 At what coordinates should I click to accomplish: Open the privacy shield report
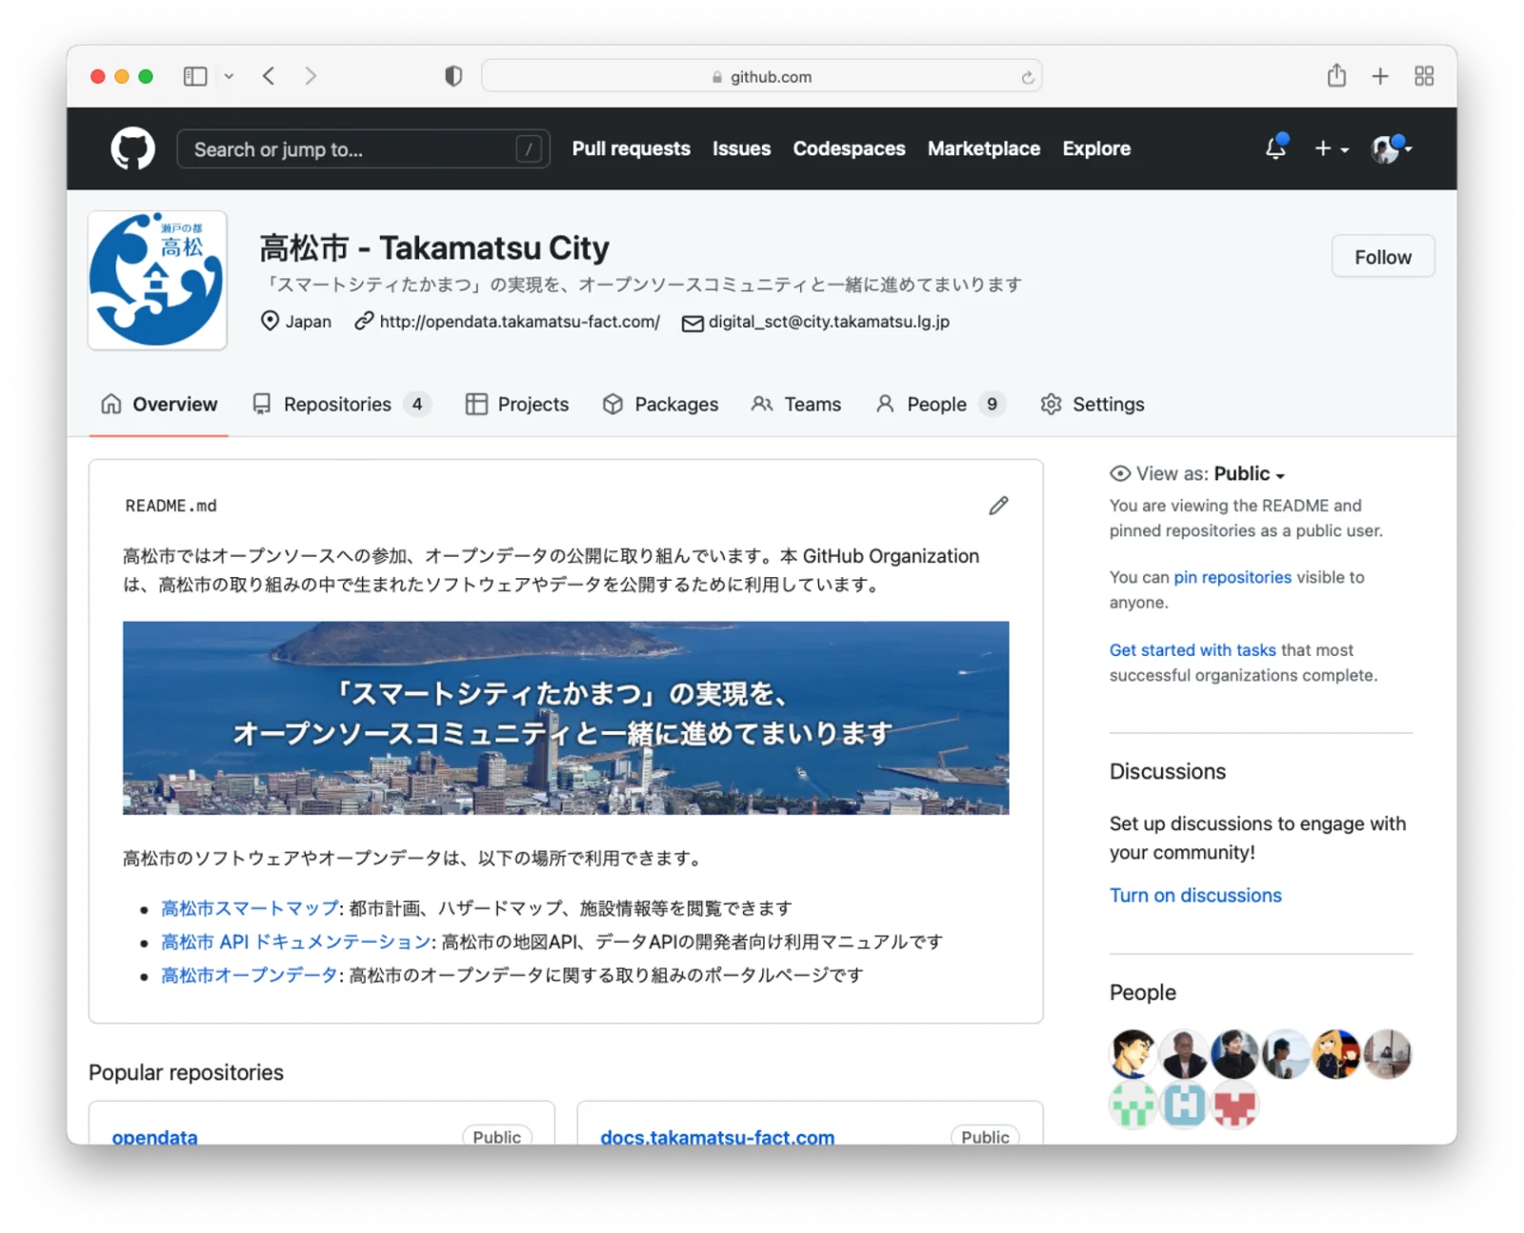453,76
